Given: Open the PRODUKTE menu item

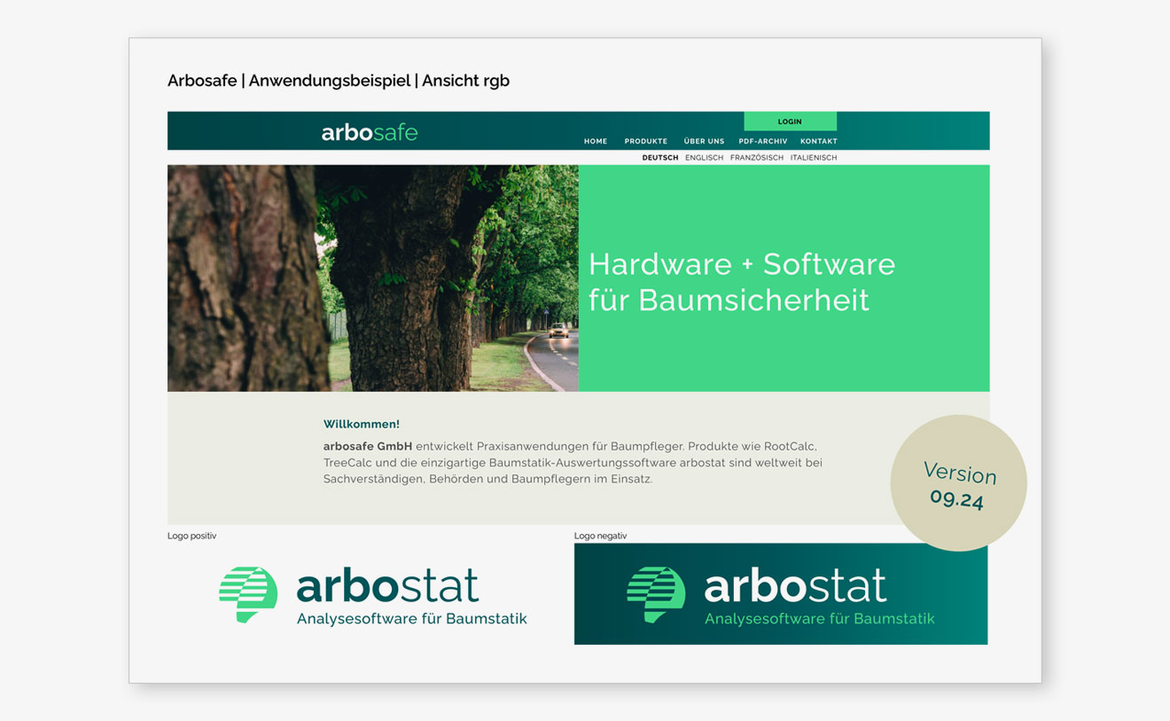Looking at the screenshot, I should tap(646, 141).
